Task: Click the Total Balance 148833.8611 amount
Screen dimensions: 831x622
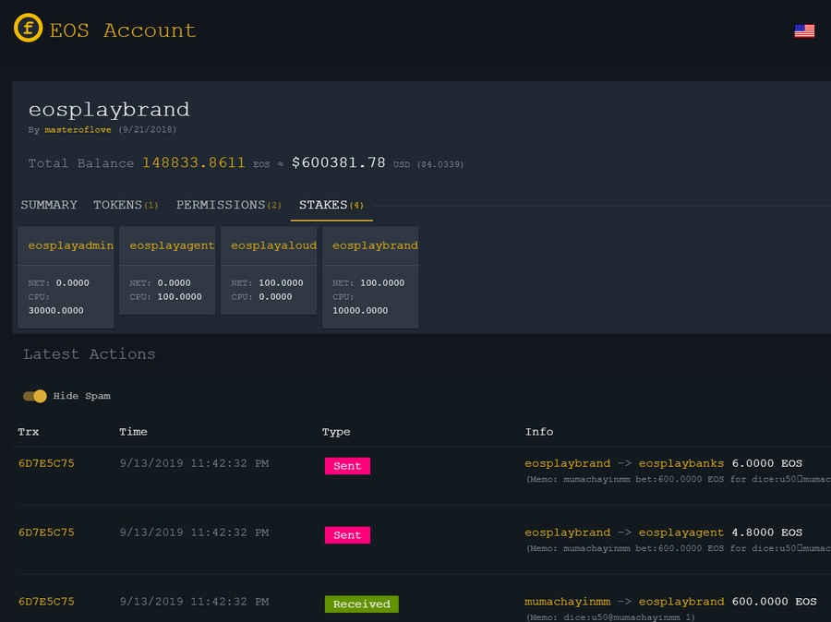Action: coord(193,163)
